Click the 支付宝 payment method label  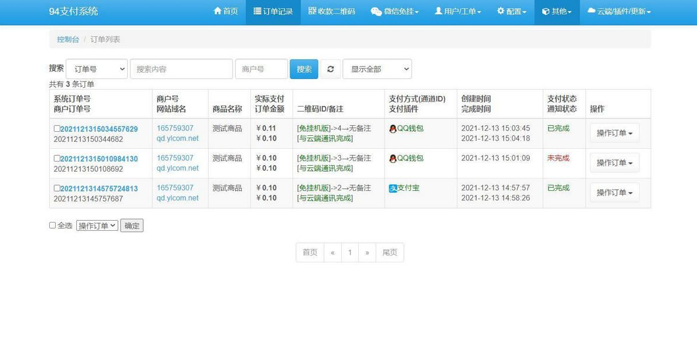[409, 188]
